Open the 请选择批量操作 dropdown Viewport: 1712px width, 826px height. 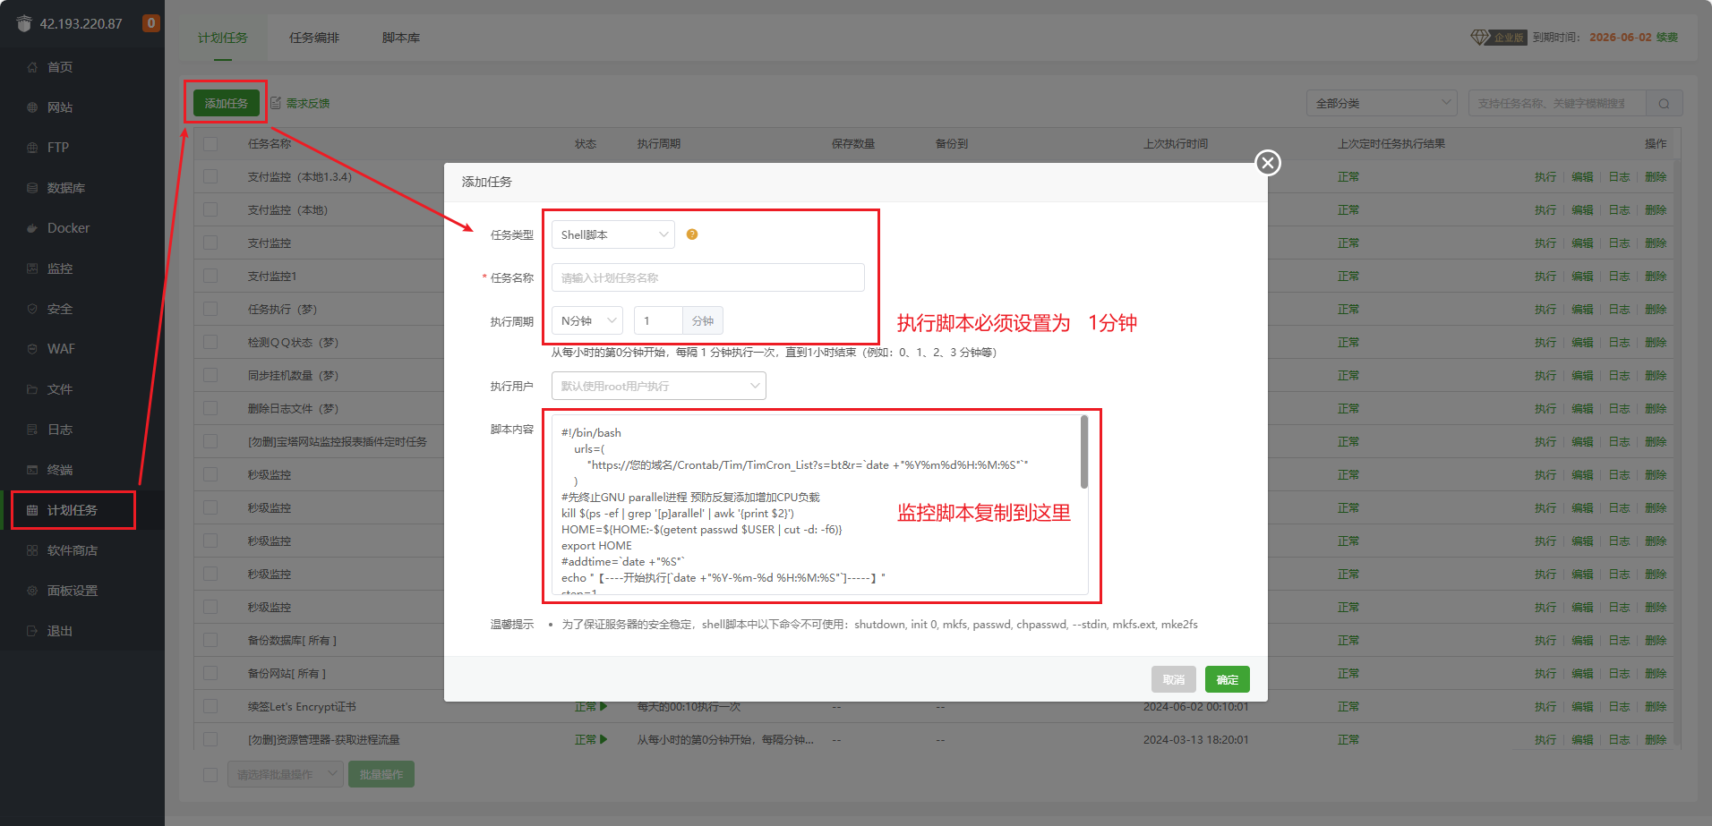tap(286, 775)
